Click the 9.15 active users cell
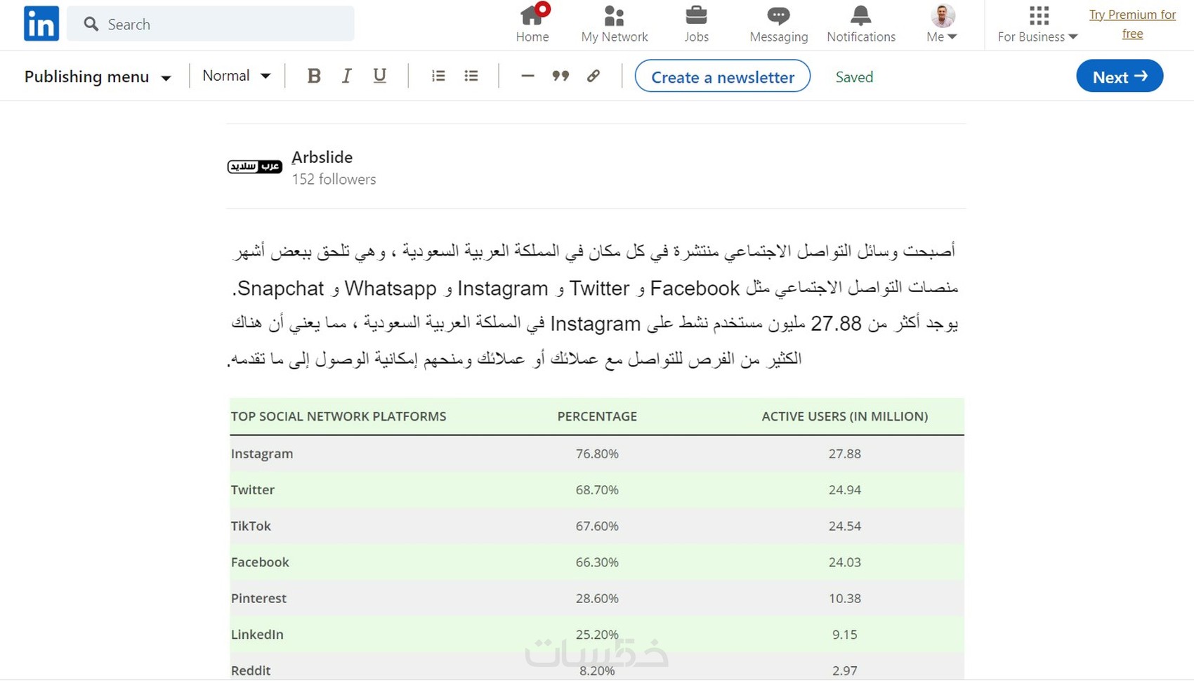Viewport: 1194px width, 681px height. point(844,635)
